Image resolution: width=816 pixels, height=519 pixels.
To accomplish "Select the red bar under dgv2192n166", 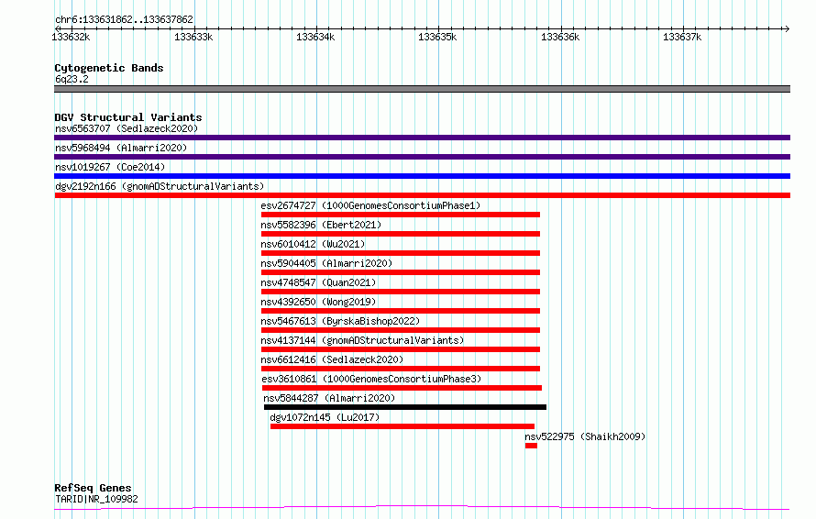I will [x=422, y=195].
